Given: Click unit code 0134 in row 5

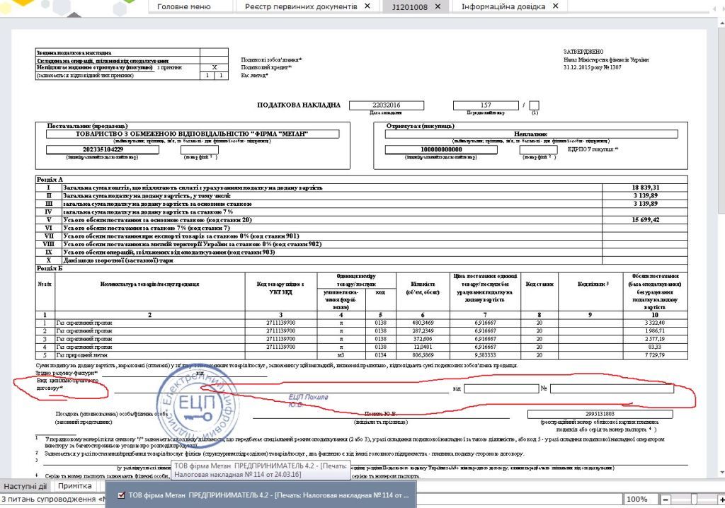Looking at the screenshot, I should click(x=380, y=355).
